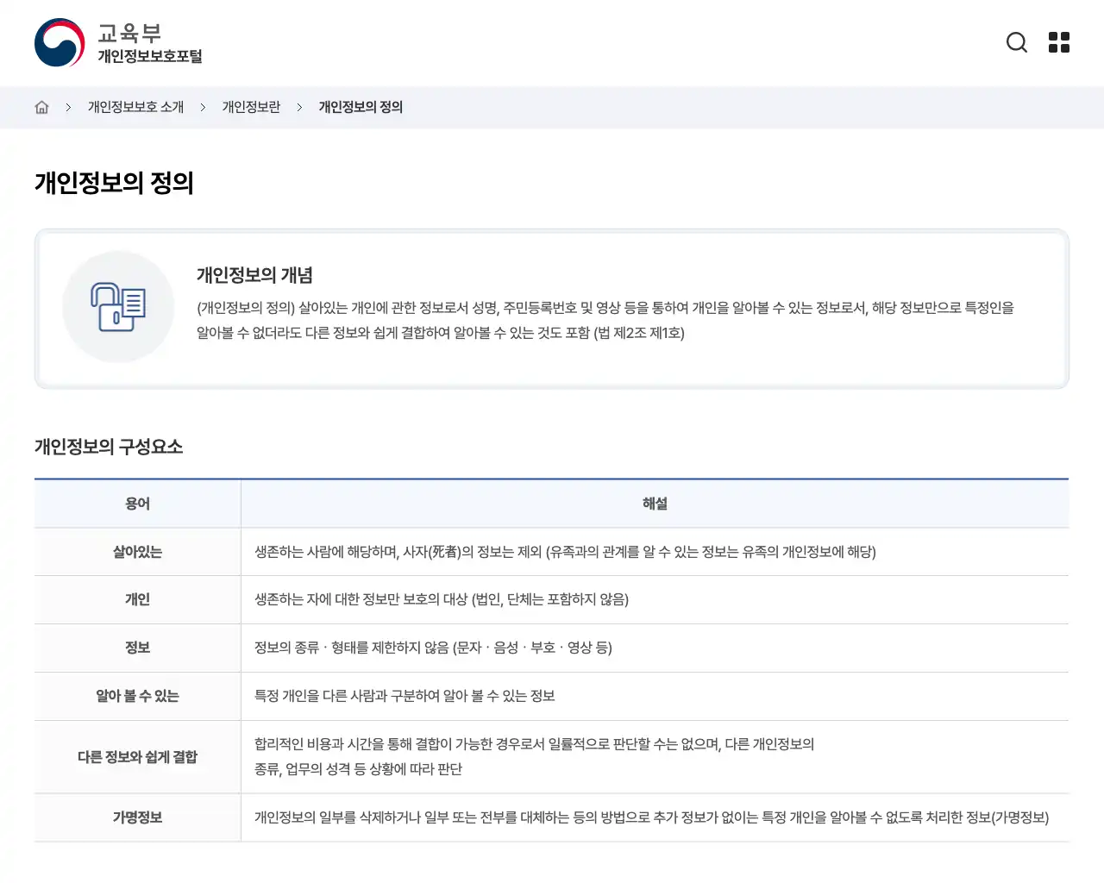
Task: Open the all-menu grid icon
Action: pyautogui.click(x=1058, y=42)
